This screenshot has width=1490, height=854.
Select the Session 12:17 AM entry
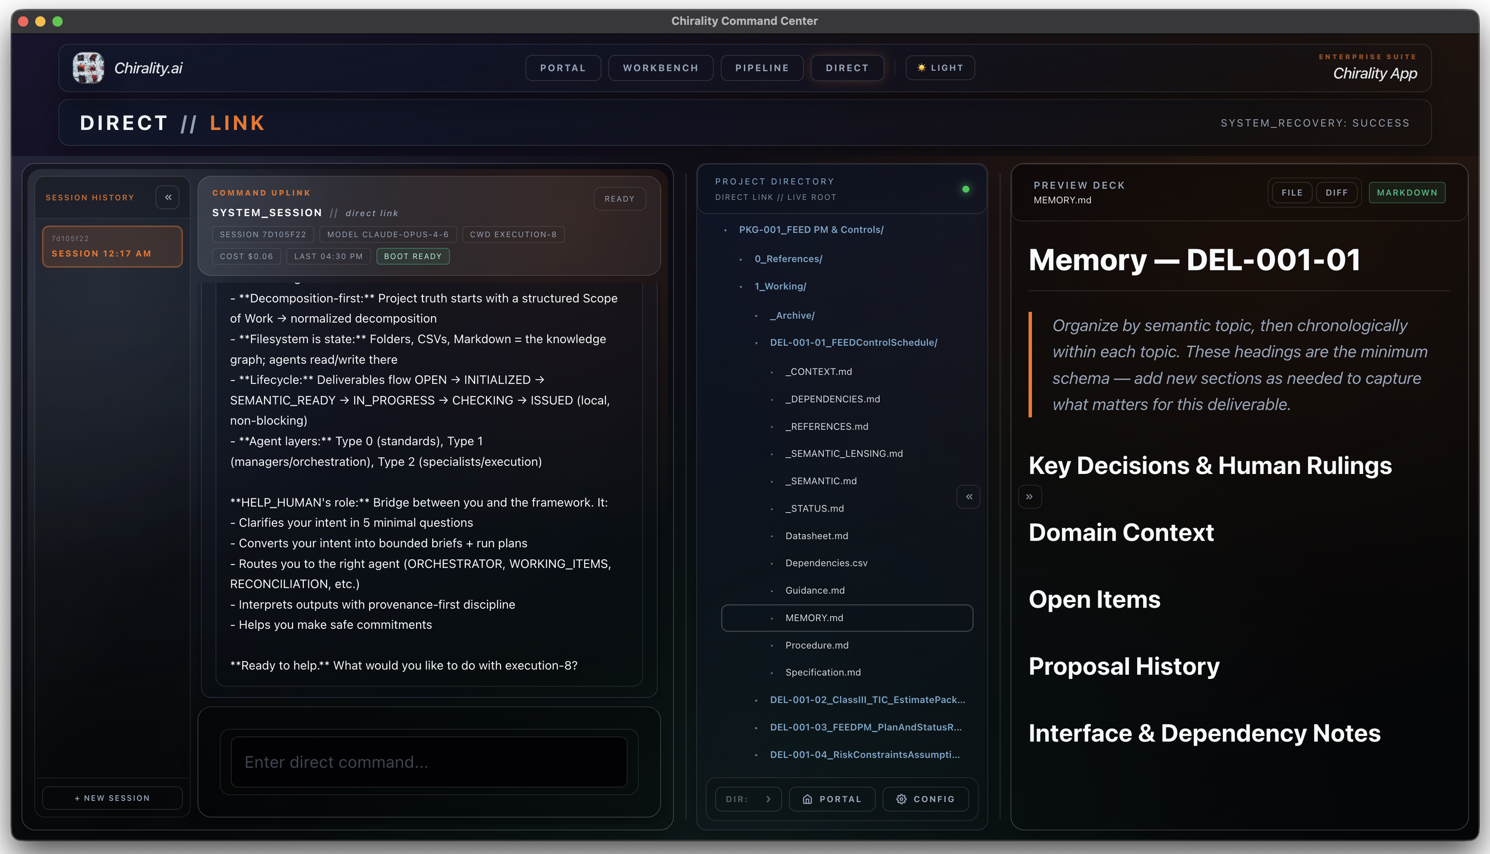click(112, 247)
